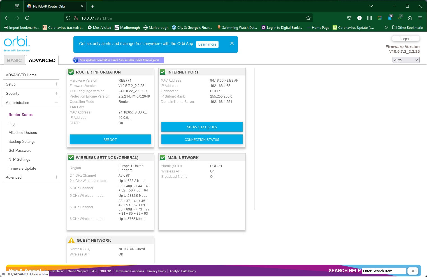Image resolution: width=427 pixels, height=277 pixels.
Task: Expand the Security menu section
Action: pos(56,93)
